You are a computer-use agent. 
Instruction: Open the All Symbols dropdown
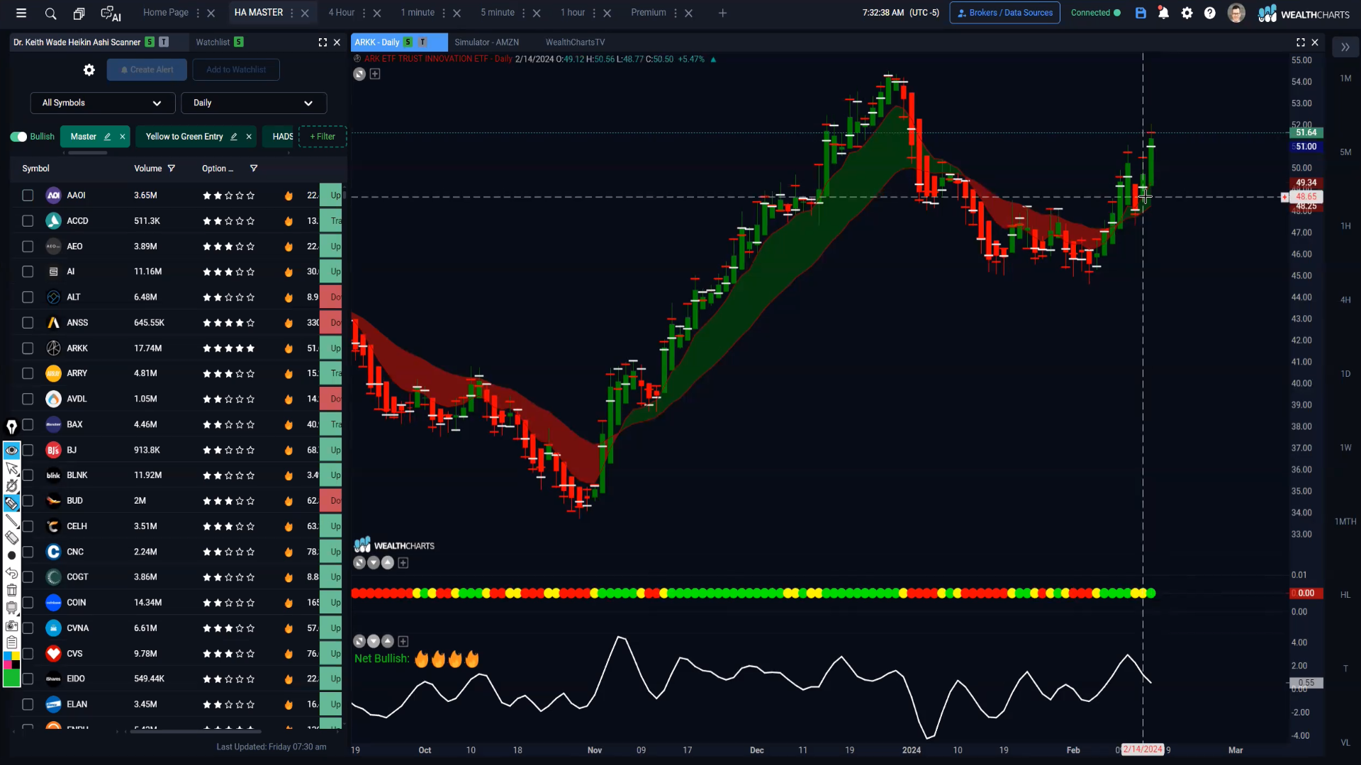103,103
